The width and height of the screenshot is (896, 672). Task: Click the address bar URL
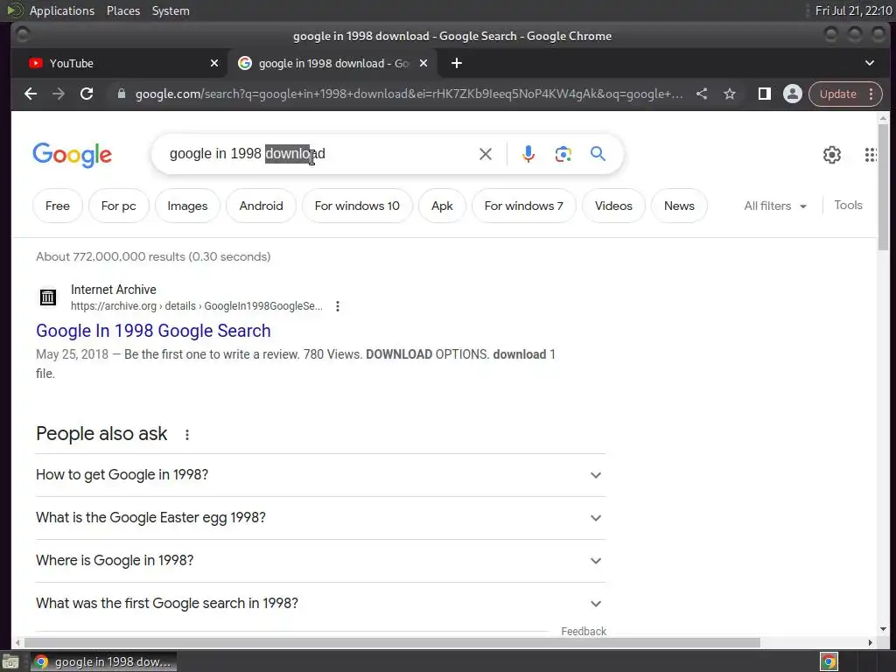(409, 94)
